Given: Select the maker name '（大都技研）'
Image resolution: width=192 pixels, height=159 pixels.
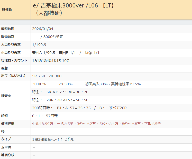Looking at the screenshot, I should coord(49,13).
